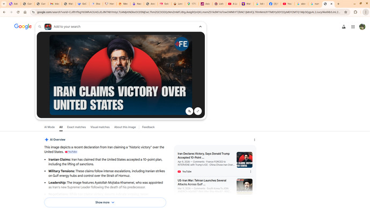Image resolution: width=370 pixels, height=208 pixels.
Task: Switch to the 'Asic' browser tab
Action: pyautogui.click(x=205, y=4)
